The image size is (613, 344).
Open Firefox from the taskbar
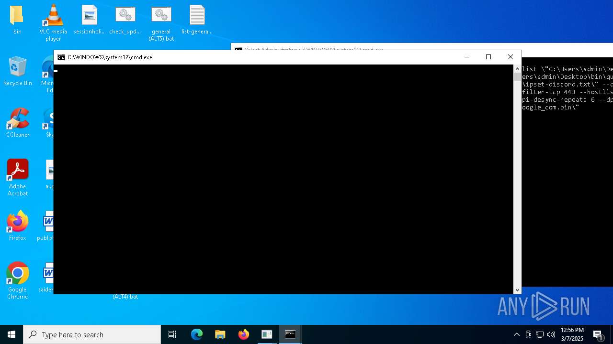click(x=244, y=334)
